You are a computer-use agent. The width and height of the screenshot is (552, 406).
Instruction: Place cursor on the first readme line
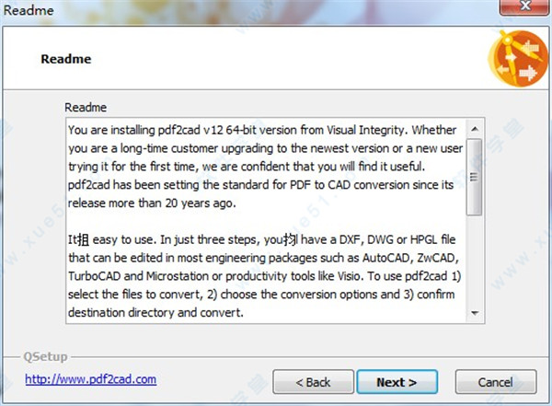pos(262,130)
